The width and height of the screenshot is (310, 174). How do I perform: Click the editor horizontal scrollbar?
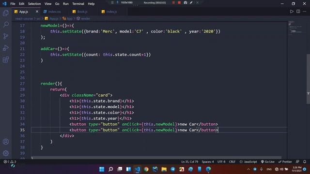156,158
